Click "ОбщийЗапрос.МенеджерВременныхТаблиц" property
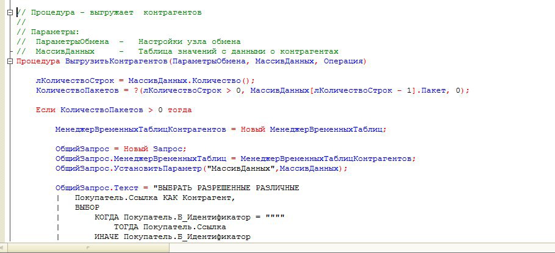Viewport: 555px width, 253px height. (x=140, y=159)
